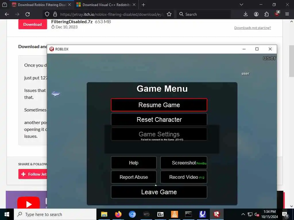Open the network tray icon
Viewport: 294px width, 220px height.
[x=250, y=214]
